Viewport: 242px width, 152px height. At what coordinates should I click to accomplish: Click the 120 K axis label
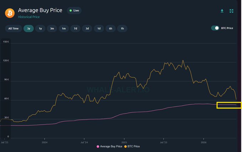tap(6, 61)
